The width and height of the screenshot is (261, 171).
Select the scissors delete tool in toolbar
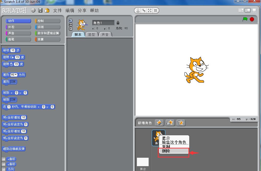tap(144, 10)
